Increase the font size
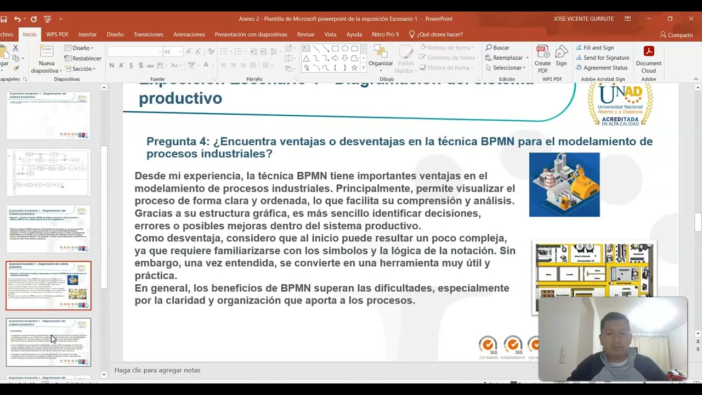This screenshot has width=702, height=395. click(189, 52)
